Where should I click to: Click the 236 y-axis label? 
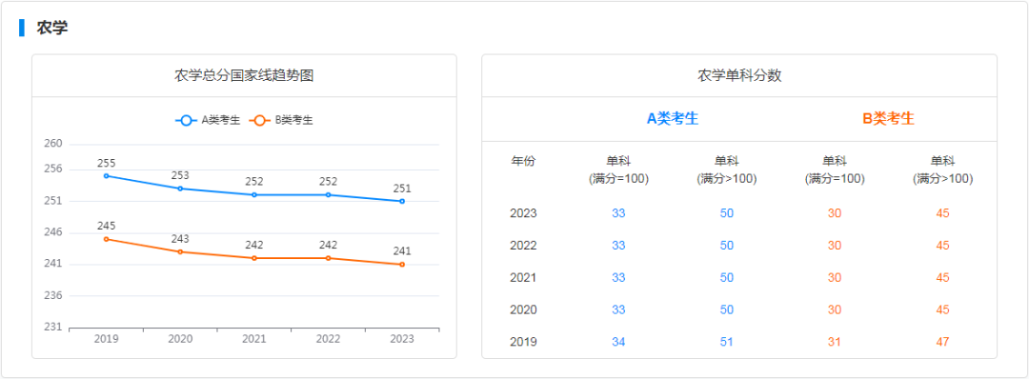pos(53,296)
